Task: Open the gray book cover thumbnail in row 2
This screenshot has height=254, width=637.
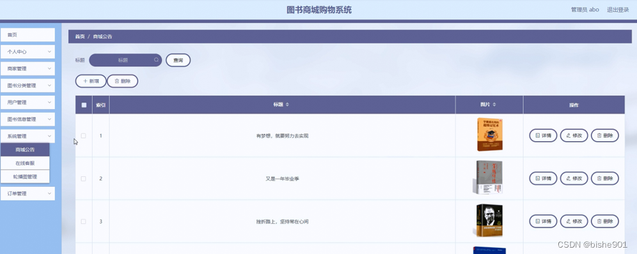Action: pyautogui.click(x=488, y=177)
